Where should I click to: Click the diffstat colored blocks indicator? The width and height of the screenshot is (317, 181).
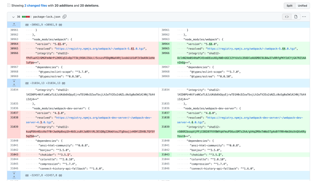(27, 17)
